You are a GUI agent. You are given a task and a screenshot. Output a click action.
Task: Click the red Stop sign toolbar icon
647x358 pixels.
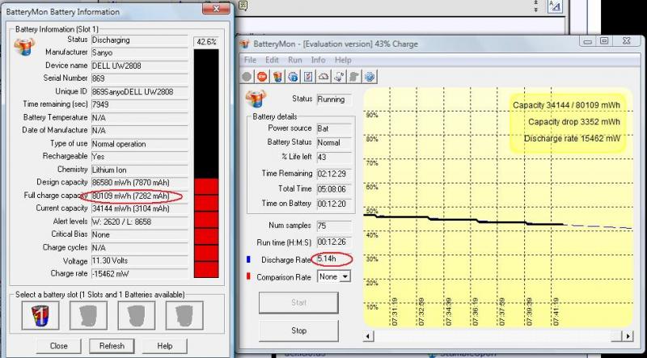coord(262,77)
